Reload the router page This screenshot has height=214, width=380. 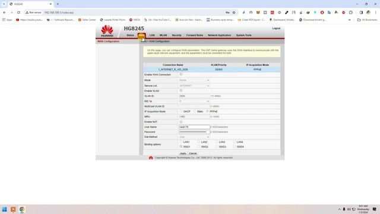[18, 12]
